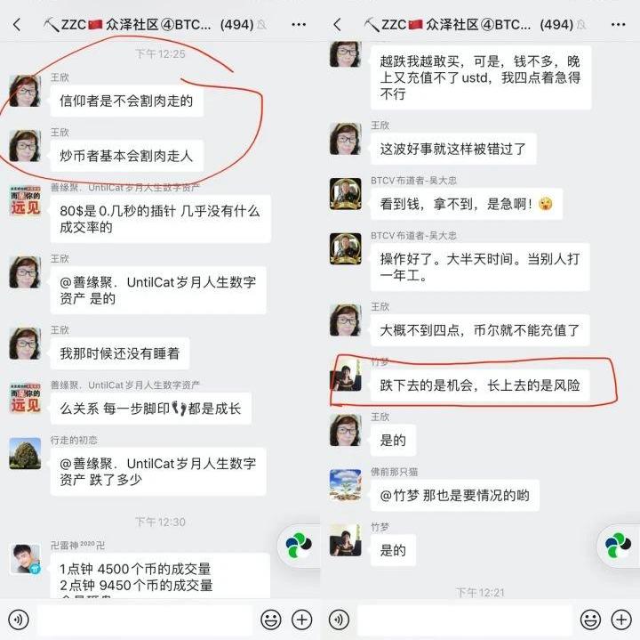Tap voice input icon in right chat
The height and width of the screenshot is (640, 640).
339,620
